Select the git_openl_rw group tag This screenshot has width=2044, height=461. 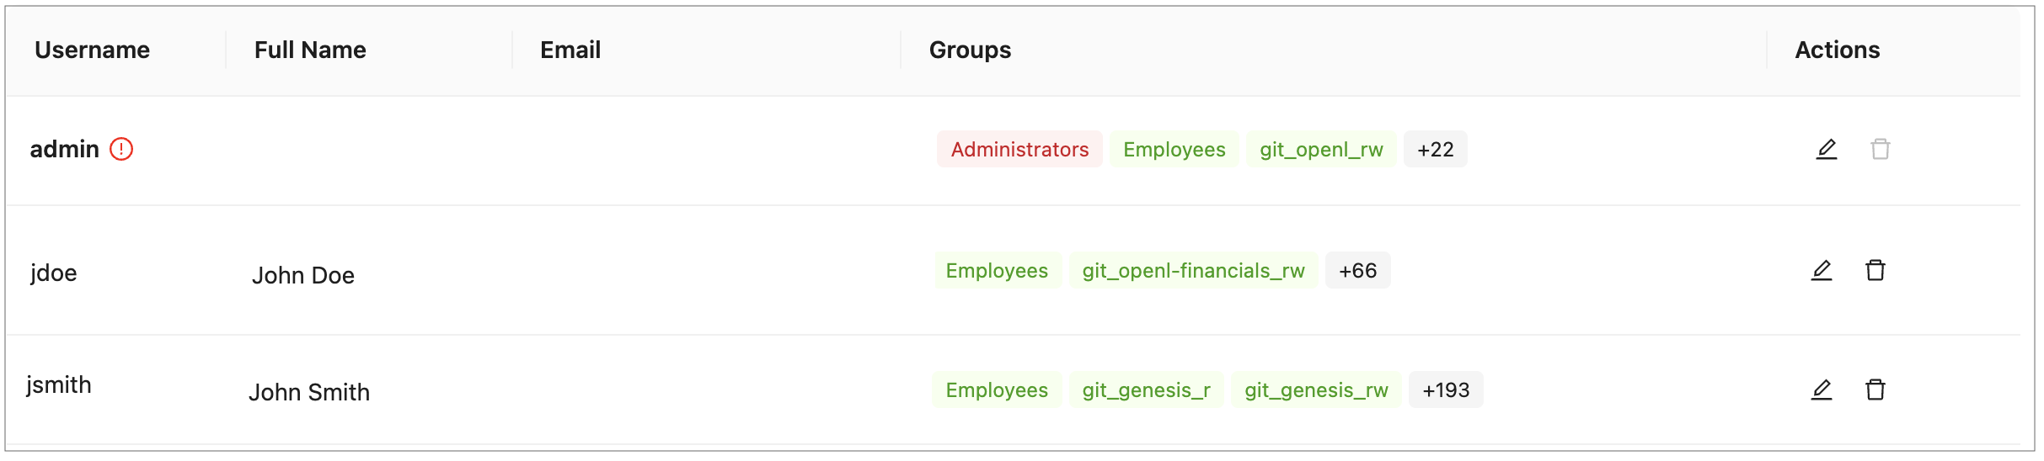coord(1321,149)
